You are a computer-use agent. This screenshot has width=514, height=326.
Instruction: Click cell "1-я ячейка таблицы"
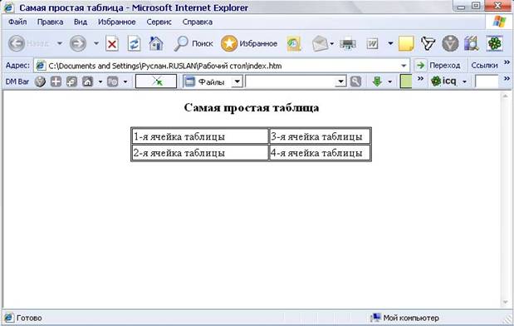point(200,136)
